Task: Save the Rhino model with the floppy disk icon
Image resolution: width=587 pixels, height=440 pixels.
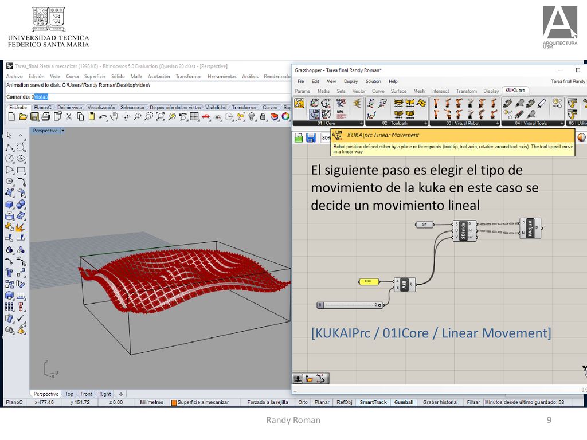Action: point(34,117)
